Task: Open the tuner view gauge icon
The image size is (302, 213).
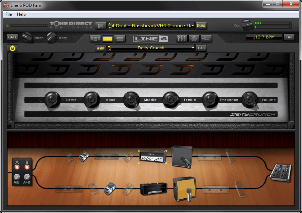Action: tap(194, 38)
